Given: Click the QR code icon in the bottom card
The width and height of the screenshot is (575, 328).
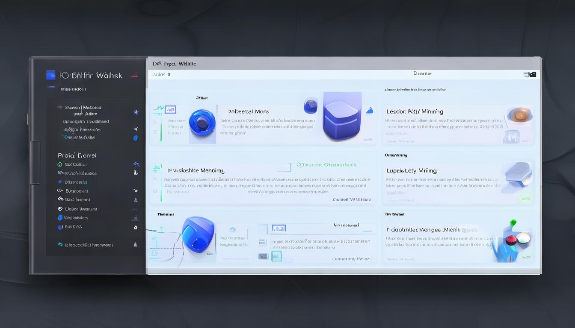Looking at the screenshot, I should point(263,256).
